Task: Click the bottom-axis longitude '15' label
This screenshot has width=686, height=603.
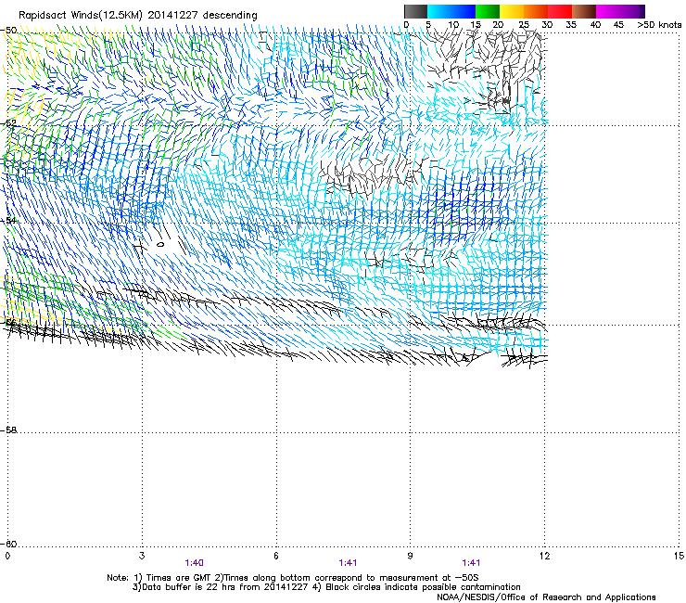Action: 679,556
